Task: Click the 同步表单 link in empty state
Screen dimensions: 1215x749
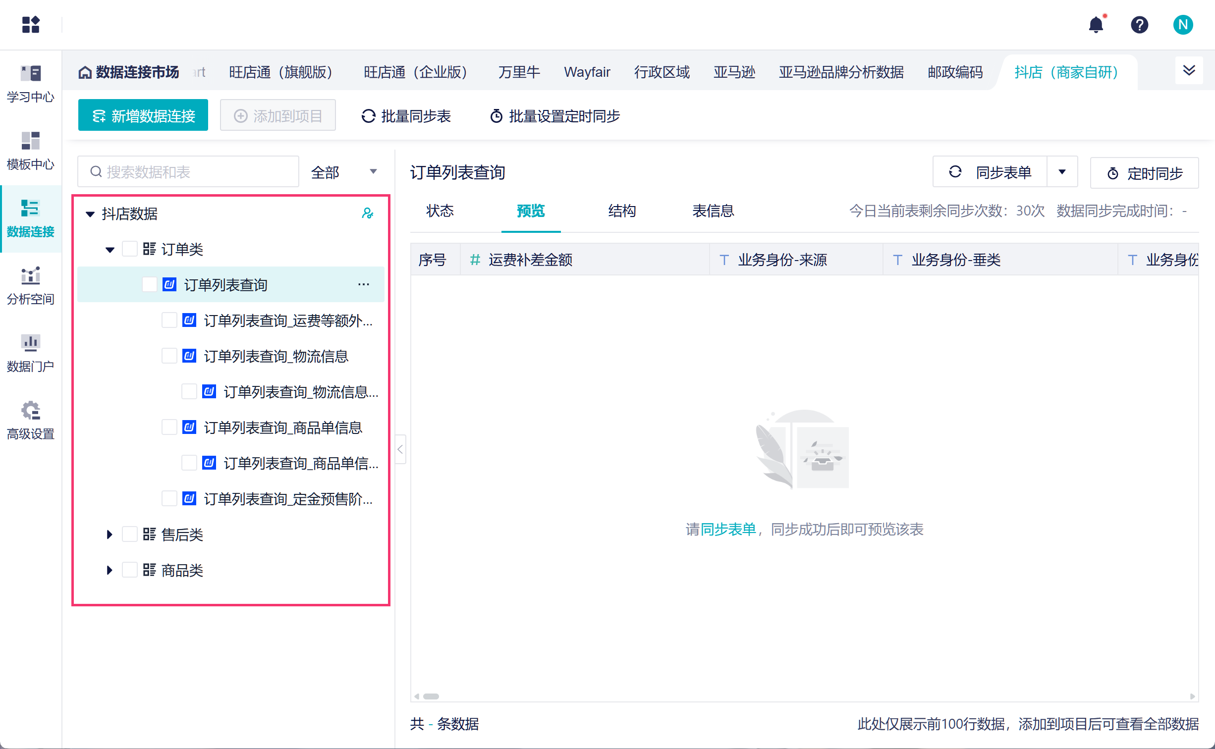Action: [x=728, y=529]
